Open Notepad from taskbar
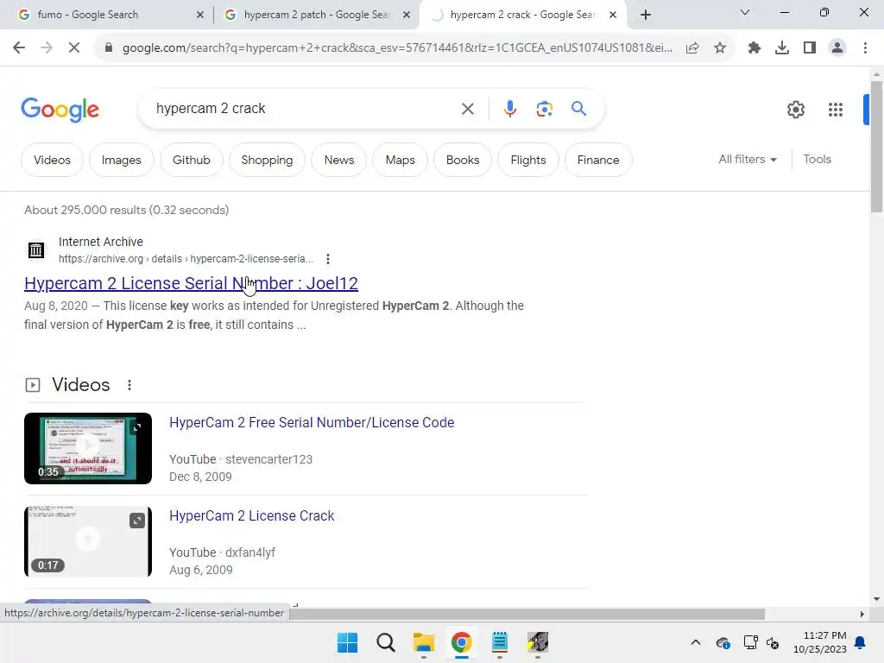 500,642
